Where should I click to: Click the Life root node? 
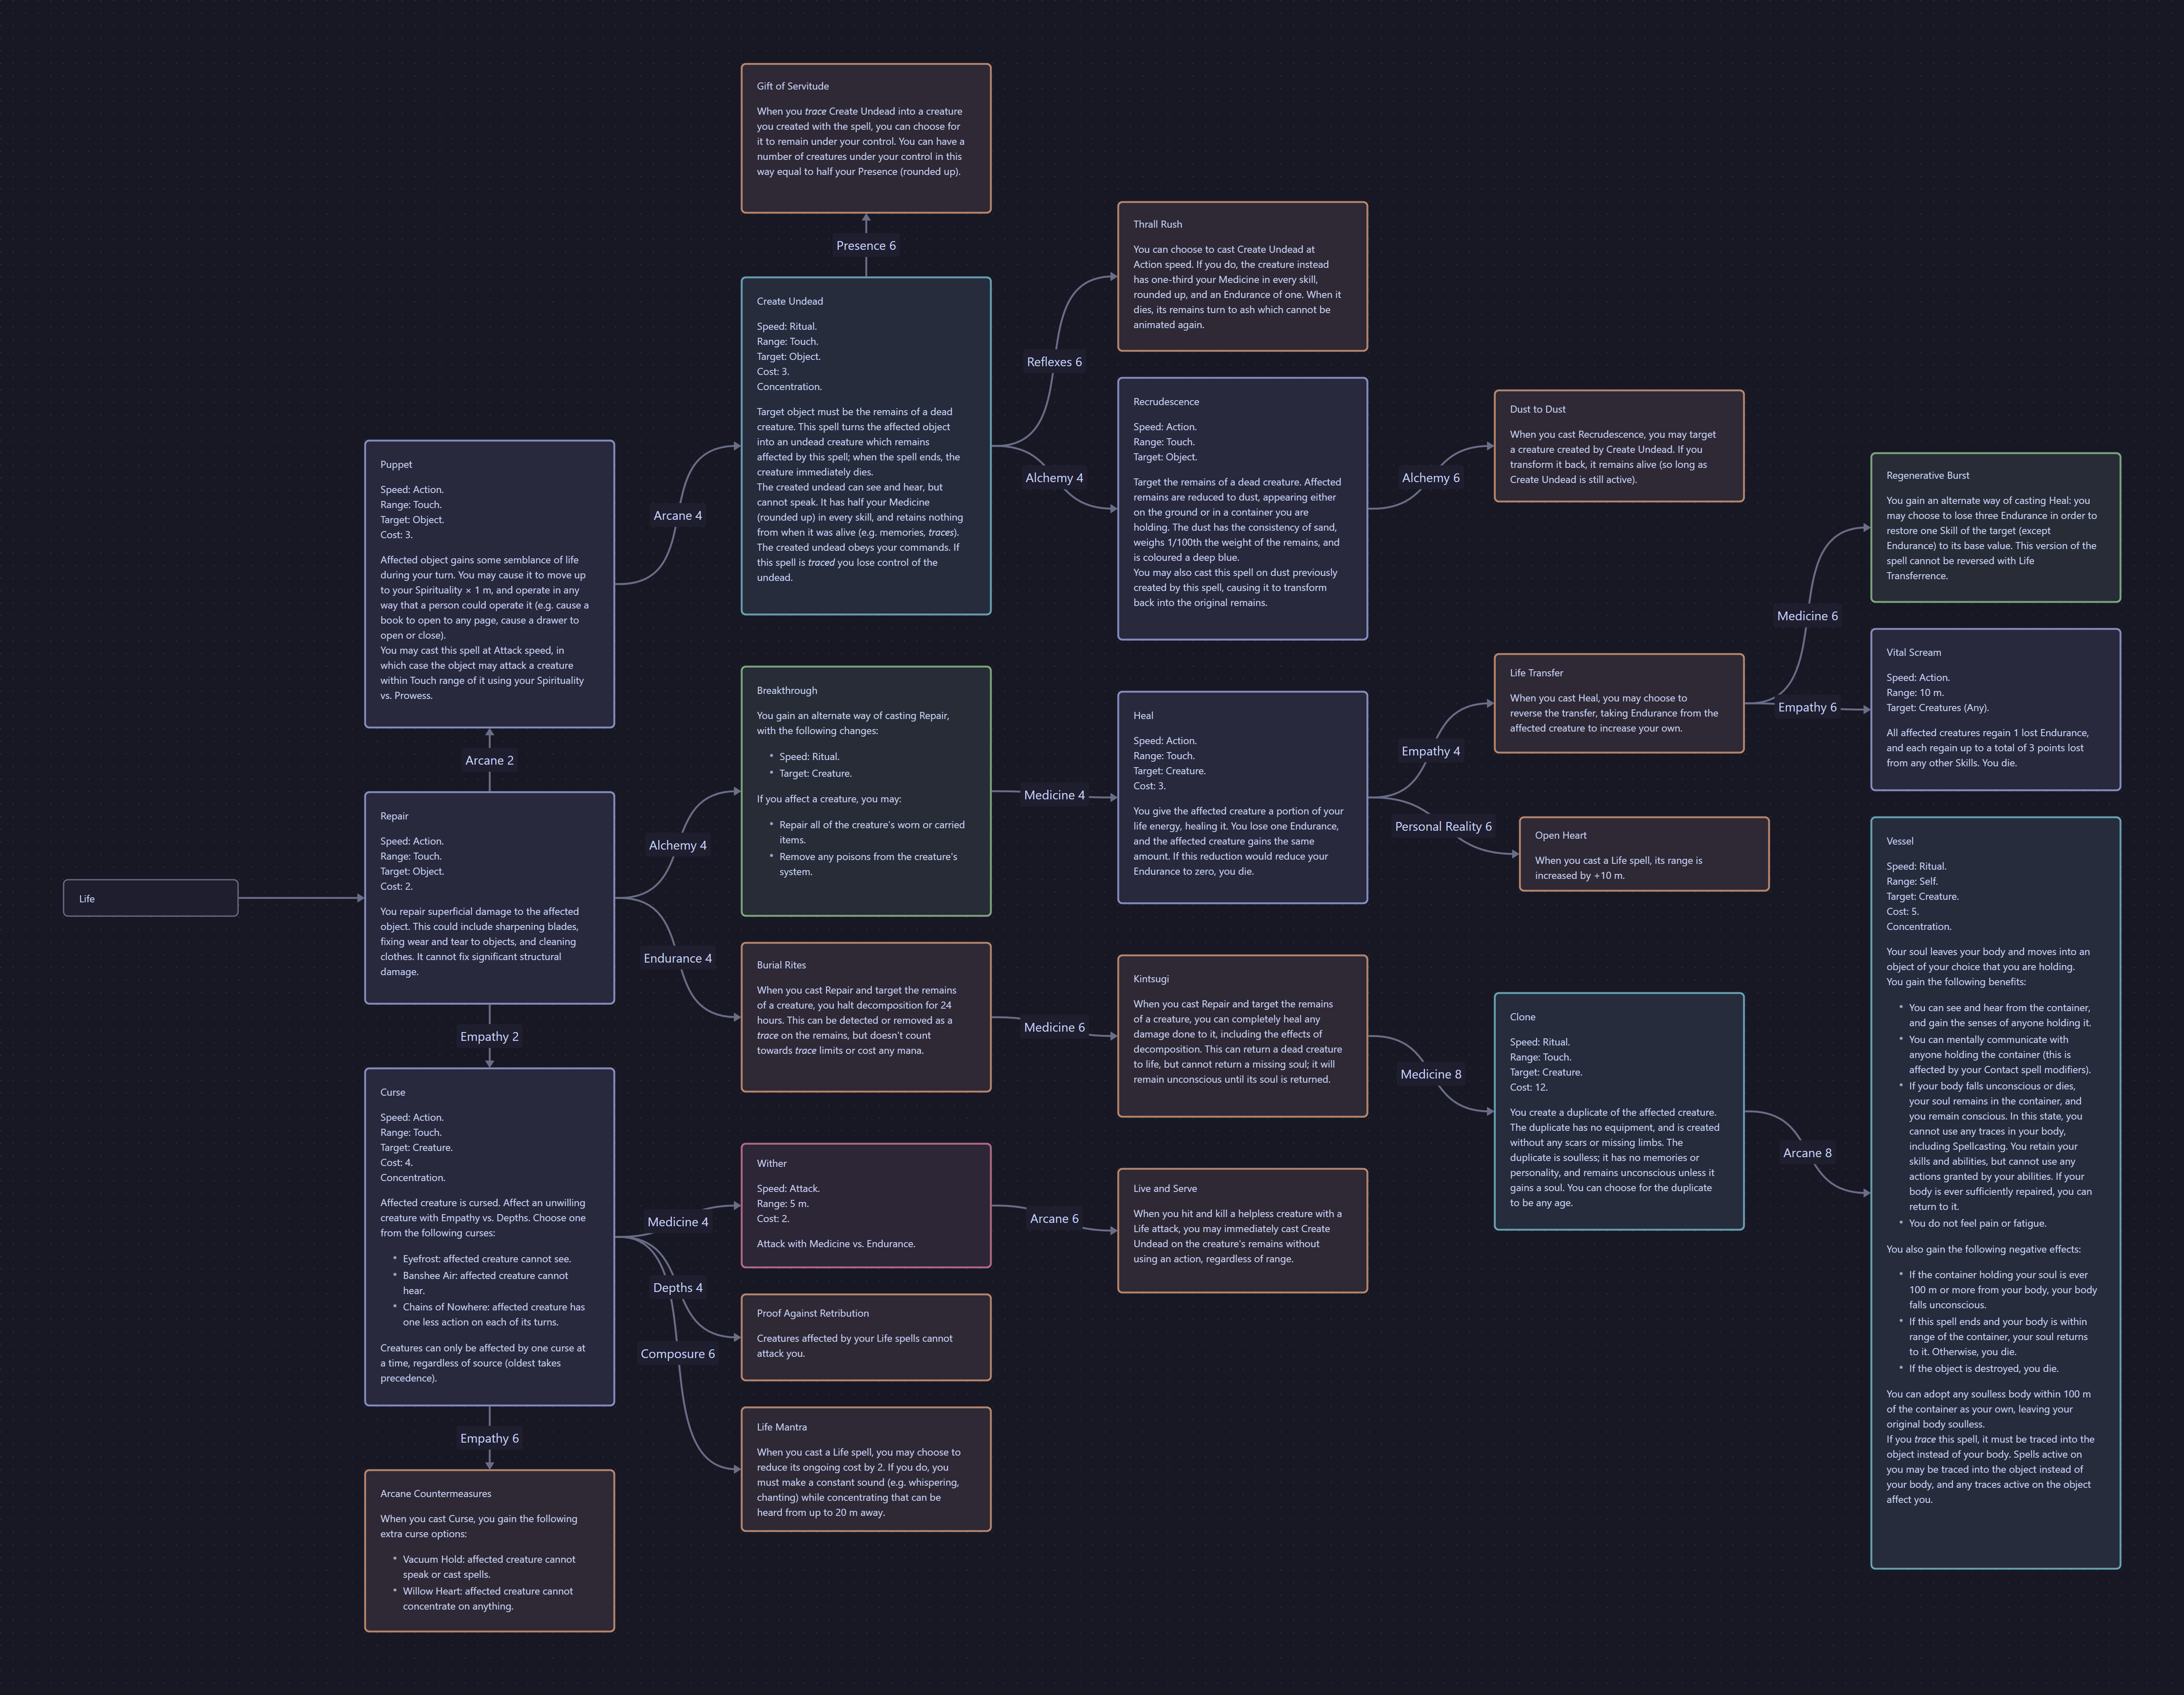(150, 898)
